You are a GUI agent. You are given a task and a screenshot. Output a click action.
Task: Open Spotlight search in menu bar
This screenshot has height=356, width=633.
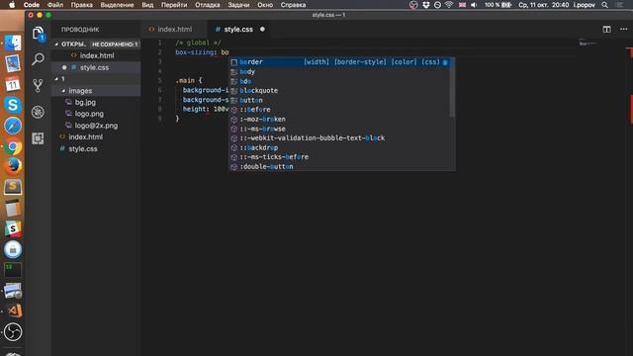604,5
